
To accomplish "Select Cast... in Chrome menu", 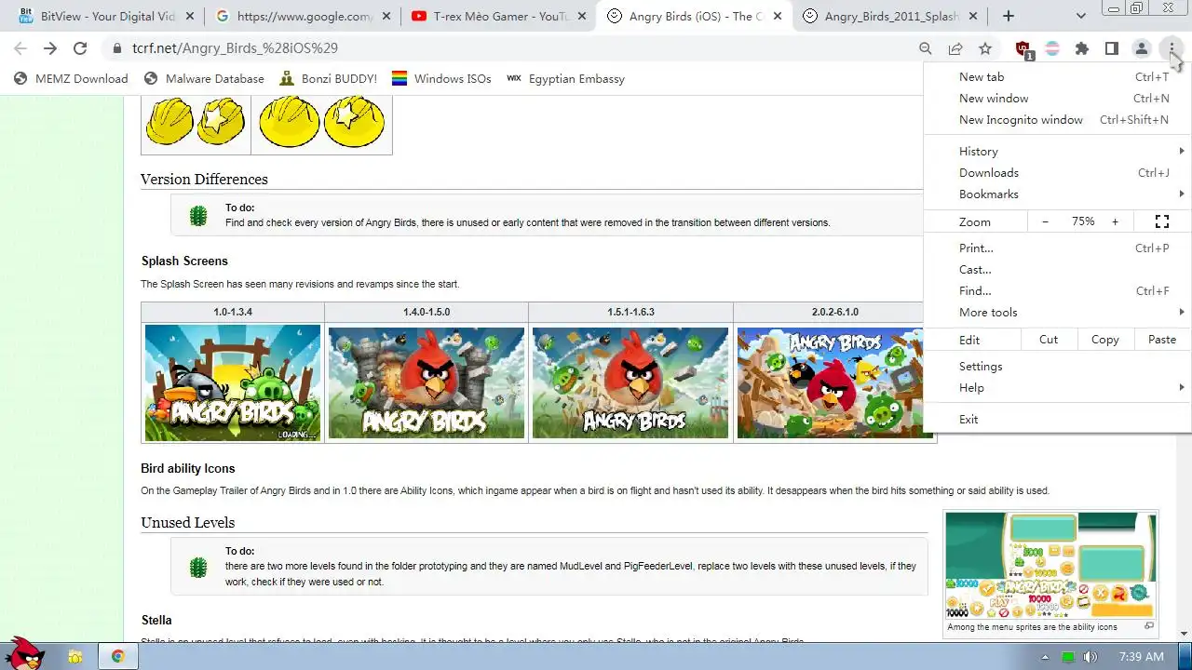I will coord(1057,270).
